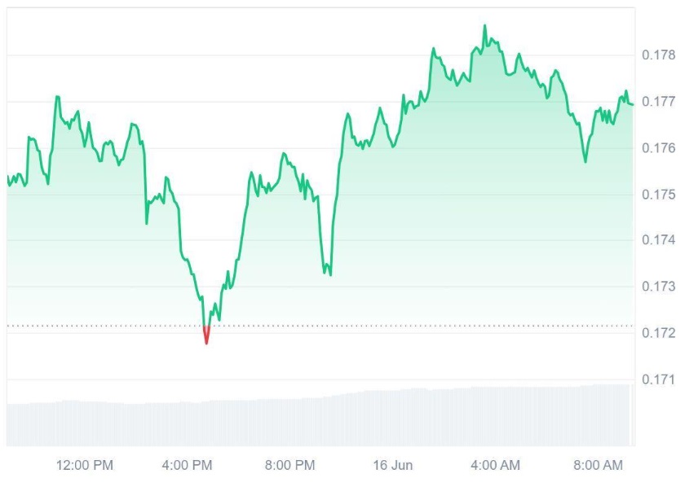This screenshot has height=491, width=698.
Task: Select the 4:00 PM time label
Action: 188,466
